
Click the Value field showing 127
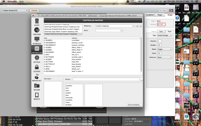click(159, 53)
